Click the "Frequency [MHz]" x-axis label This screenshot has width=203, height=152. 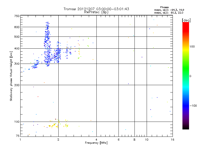(x=96, y=143)
